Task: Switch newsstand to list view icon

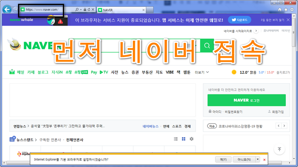Action: click(176, 139)
